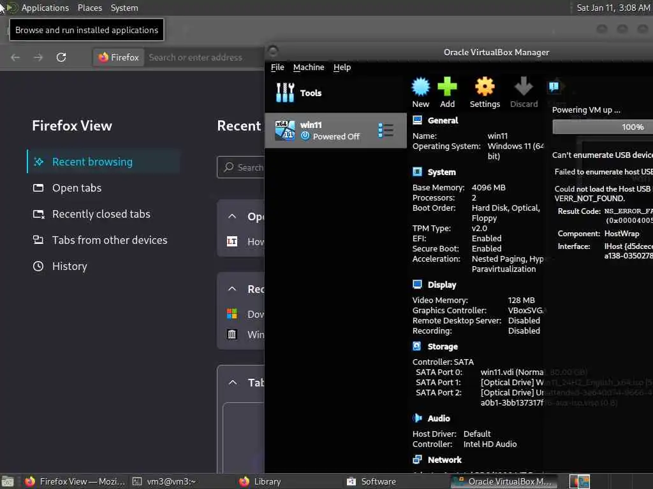
Task: Click the 'Intel HD Audio' controller value
Action: point(490,444)
